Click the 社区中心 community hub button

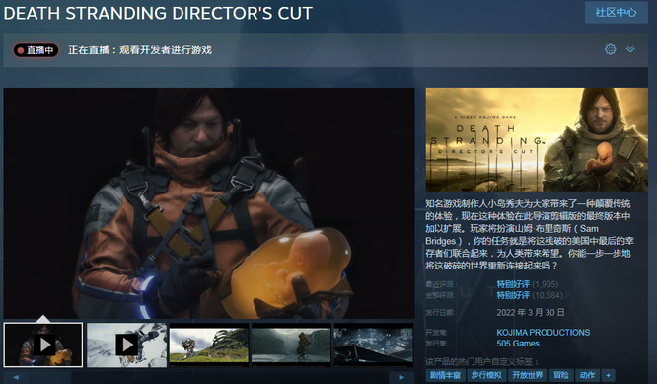point(616,12)
